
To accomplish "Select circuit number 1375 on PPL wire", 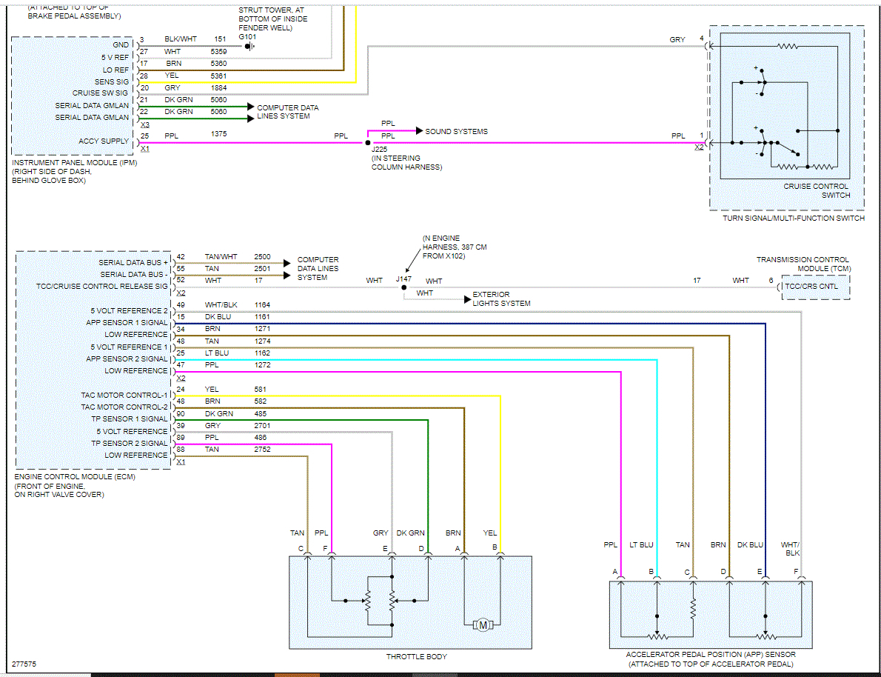I will point(218,134).
